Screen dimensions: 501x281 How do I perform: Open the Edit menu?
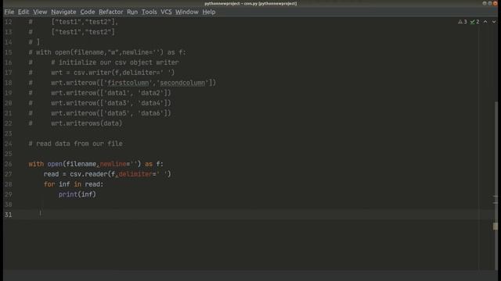(x=23, y=12)
